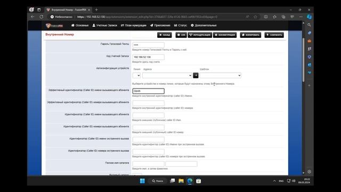Click the Небезопасно security indicator
Viewport: 341px width, 192px height.
(x=61, y=17)
